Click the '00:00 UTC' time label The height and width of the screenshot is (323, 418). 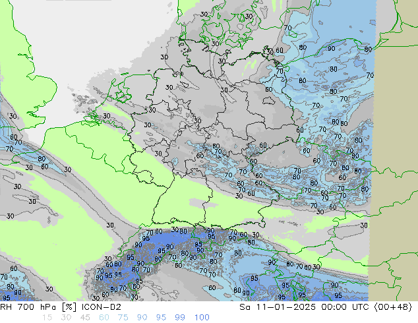pyautogui.click(x=345, y=307)
